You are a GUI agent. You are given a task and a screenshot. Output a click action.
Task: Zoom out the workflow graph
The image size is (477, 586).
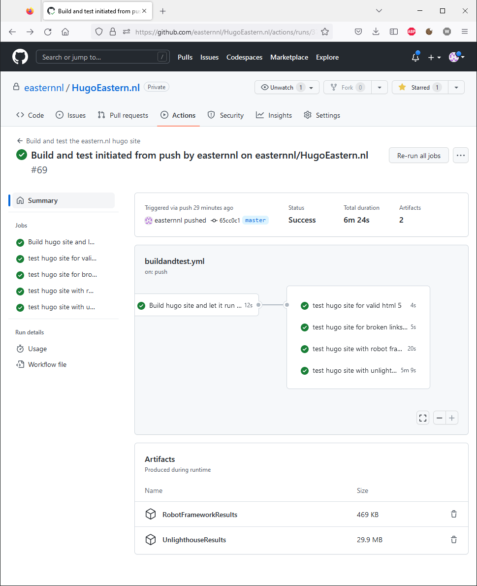tap(440, 418)
